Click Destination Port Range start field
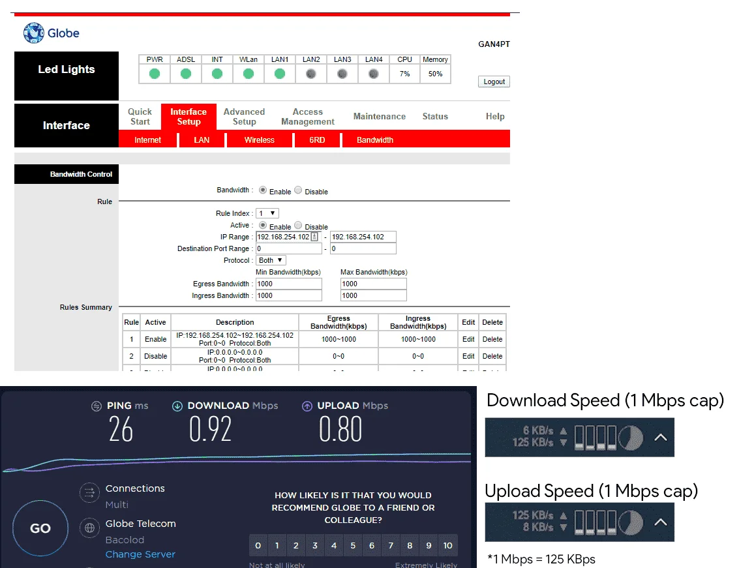This screenshot has height=568, width=739. 288,248
